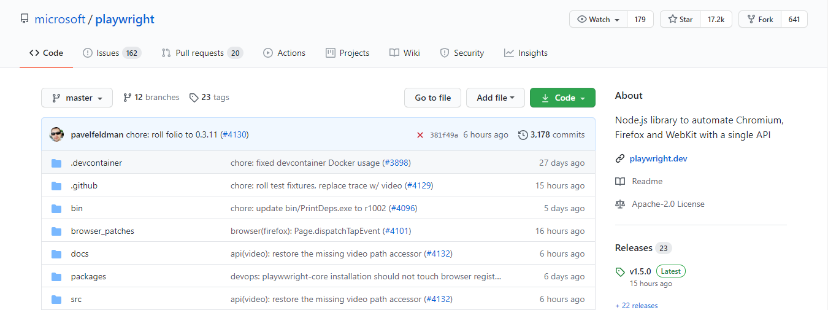
Task: Expand the master branch selector
Action: [77, 98]
